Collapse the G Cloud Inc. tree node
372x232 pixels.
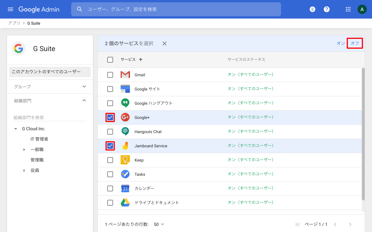click(x=16, y=129)
